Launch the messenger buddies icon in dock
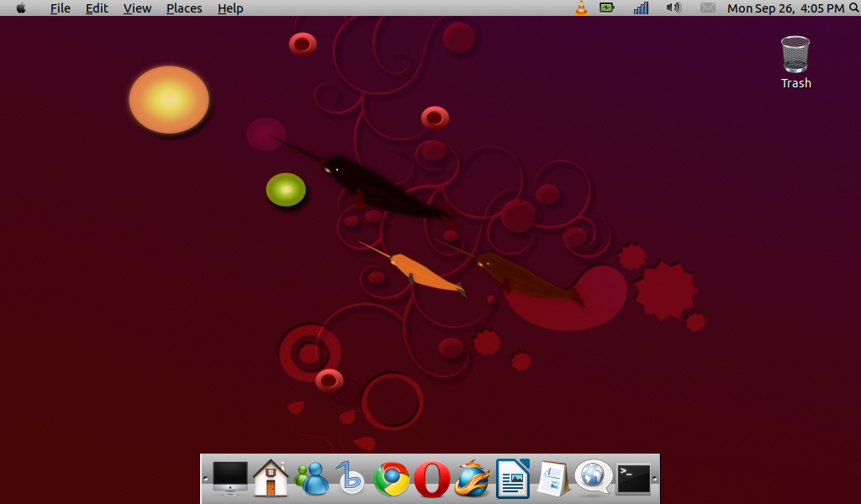This screenshot has width=861, height=504. point(311,478)
